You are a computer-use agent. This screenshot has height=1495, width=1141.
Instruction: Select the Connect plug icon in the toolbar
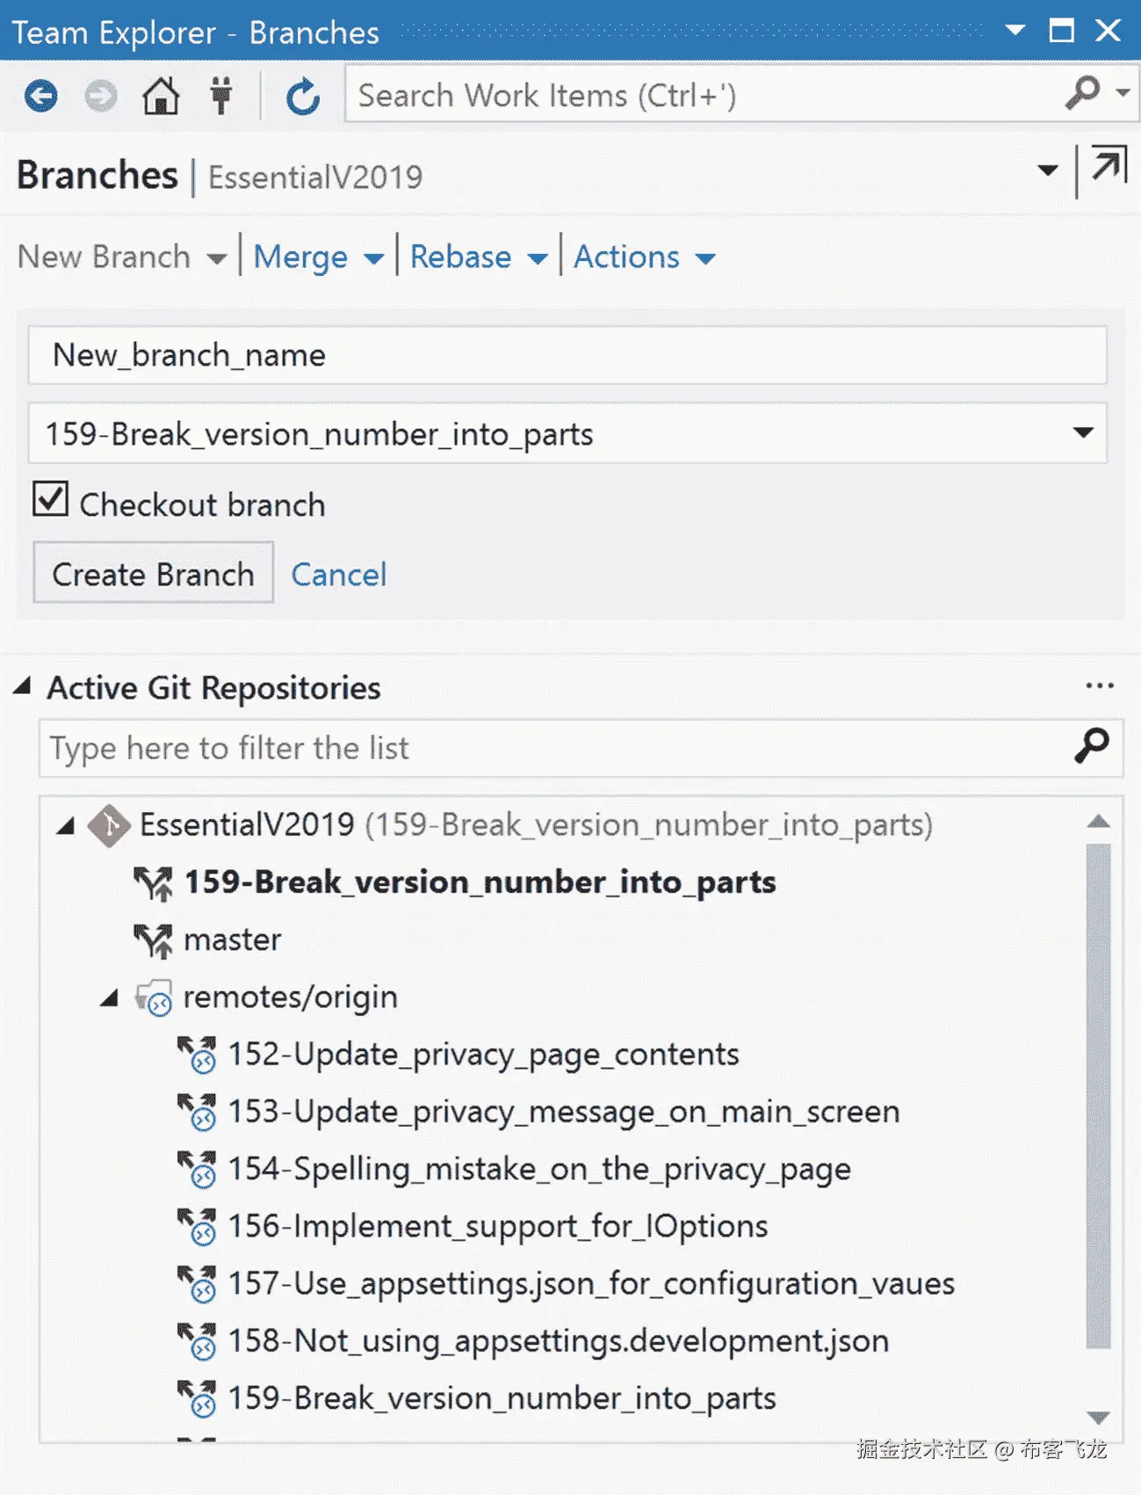tap(221, 96)
